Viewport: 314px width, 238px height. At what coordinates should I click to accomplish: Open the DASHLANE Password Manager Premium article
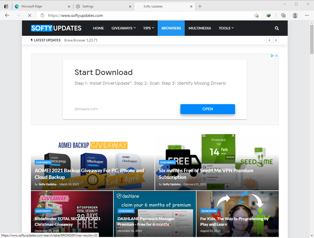[146, 222]
